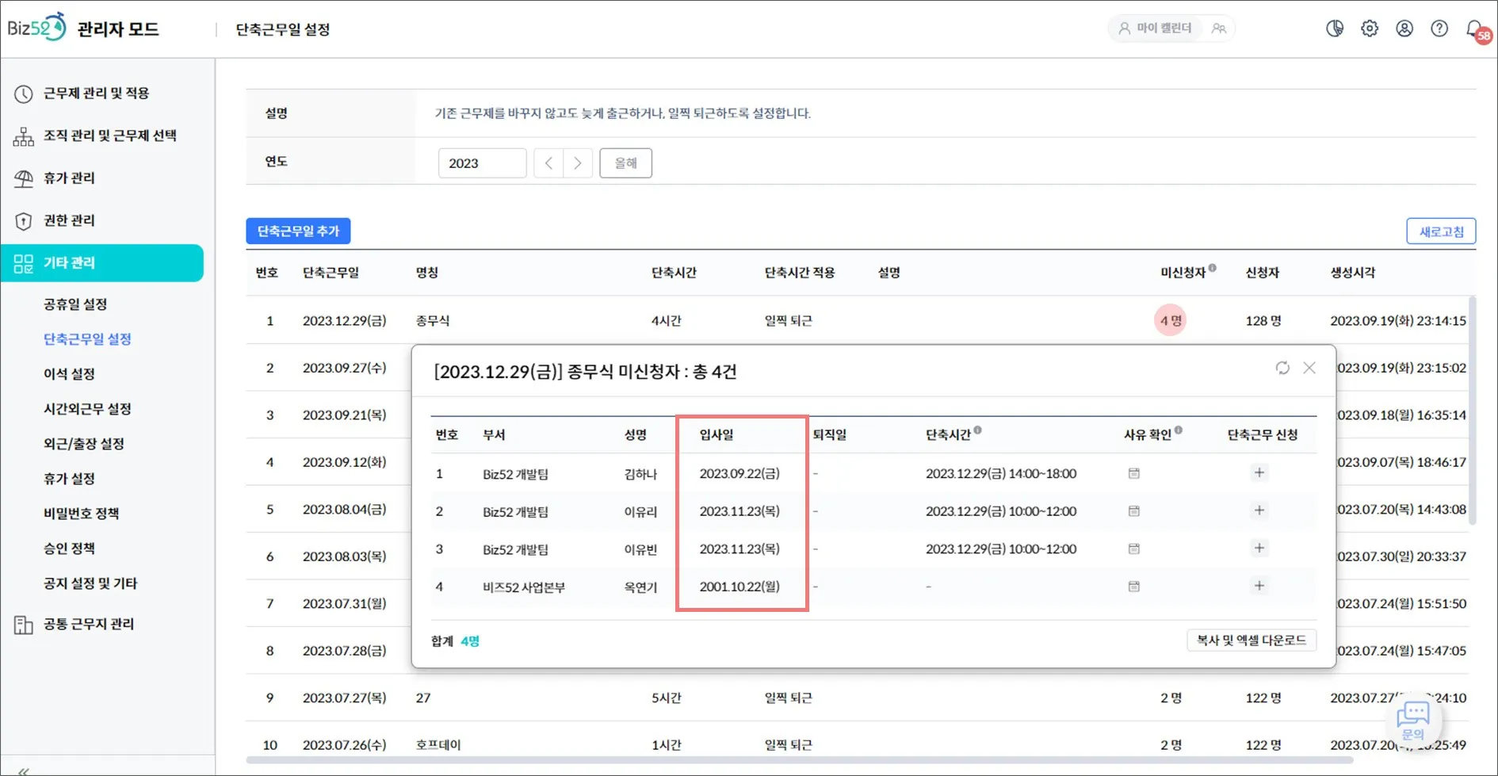Open the pie chart statistics icon

(x=1335, y=29)
